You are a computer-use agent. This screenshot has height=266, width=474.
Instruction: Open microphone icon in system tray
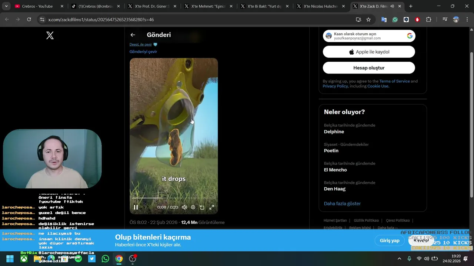409,259
